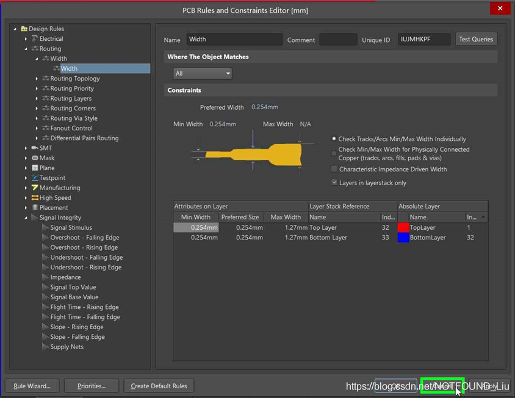The height and width of the screenshot is (398, 515).
Task: Click the Testpoint category icon
Action: pos(35,178)
